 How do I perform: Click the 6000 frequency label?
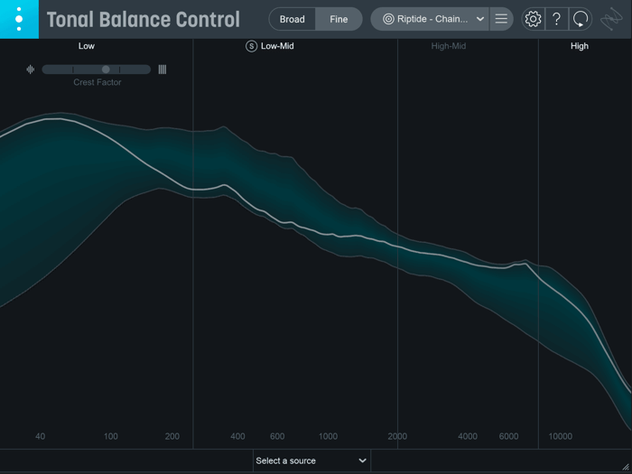(x=508, y=436)
